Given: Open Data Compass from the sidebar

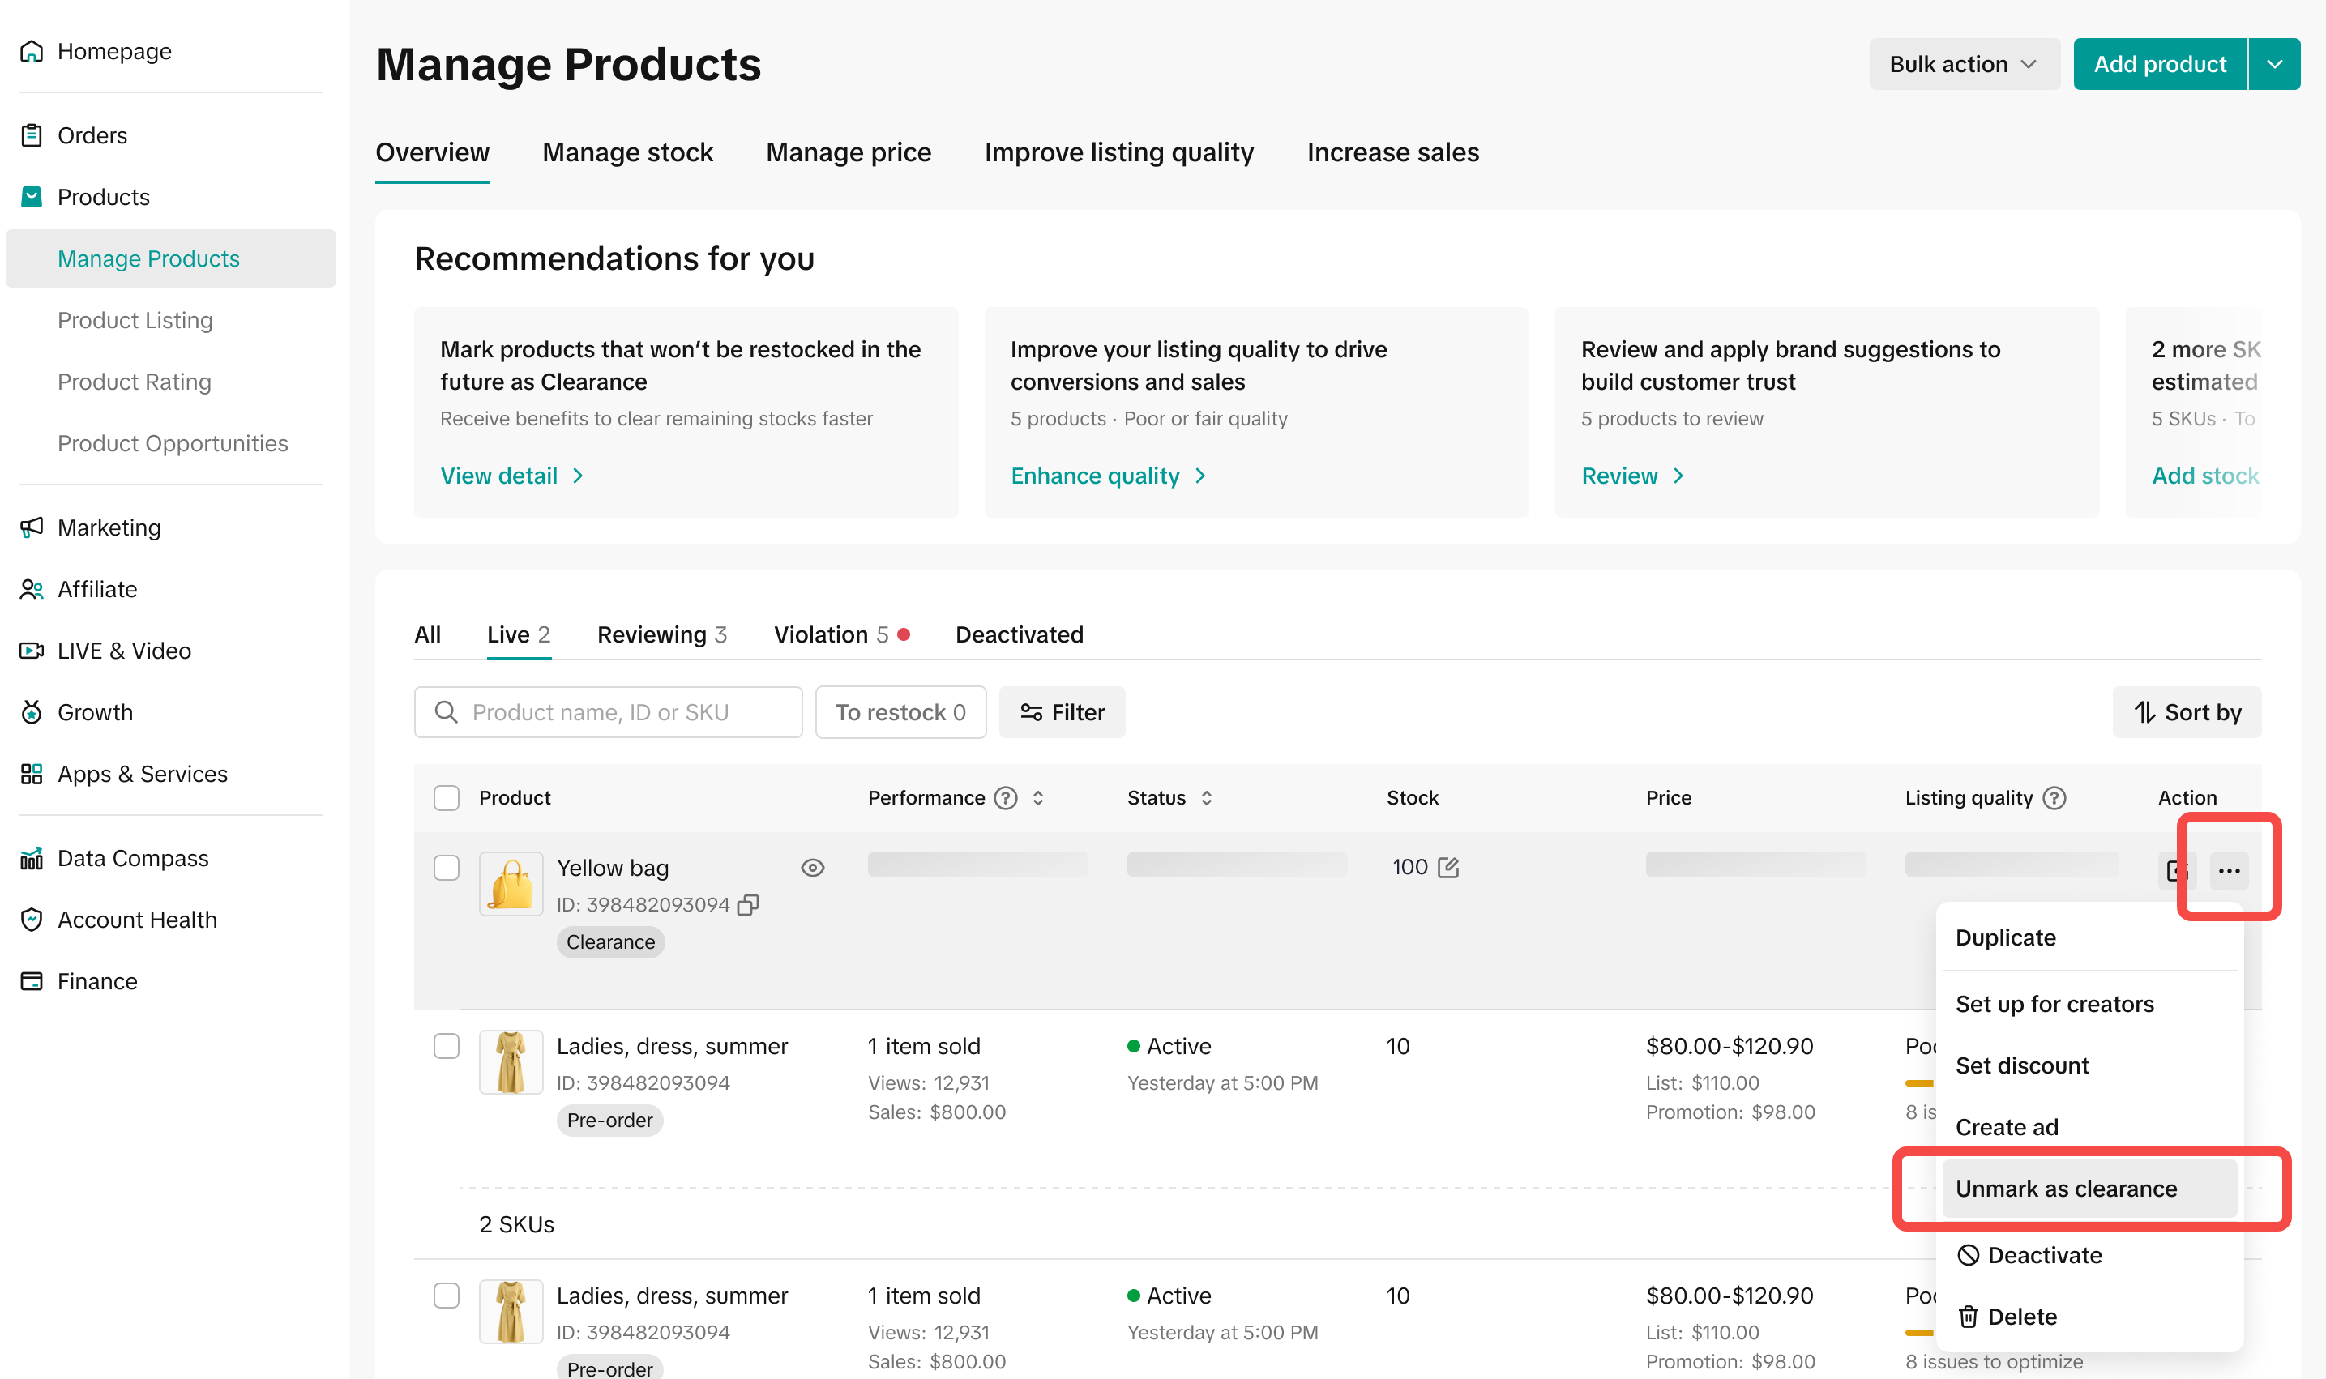Looking at the screenshot, I should click(132, 858).
